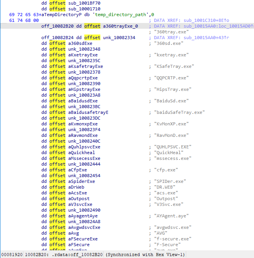Select the aQqpcrtpExe entry
This screenshot has width=254, height=258.
pos(83,78)
